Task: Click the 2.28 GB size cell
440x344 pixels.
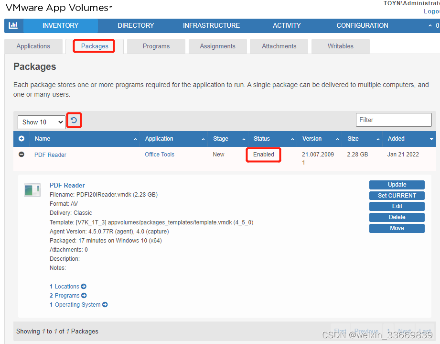Action: [357, 154]
